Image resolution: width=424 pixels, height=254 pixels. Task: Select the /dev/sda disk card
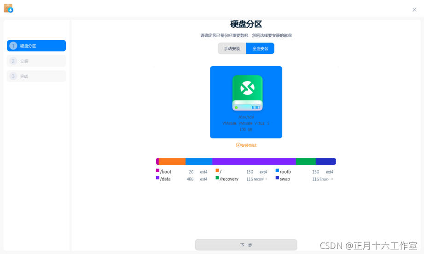click(x=246, y=102)
